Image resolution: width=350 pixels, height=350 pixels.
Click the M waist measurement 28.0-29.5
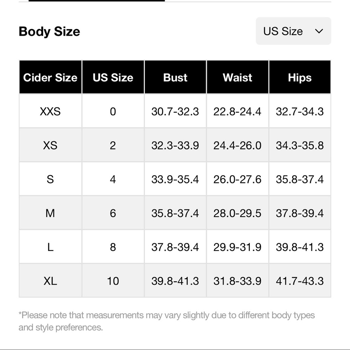pyautogui.click(x=237, y=213)
